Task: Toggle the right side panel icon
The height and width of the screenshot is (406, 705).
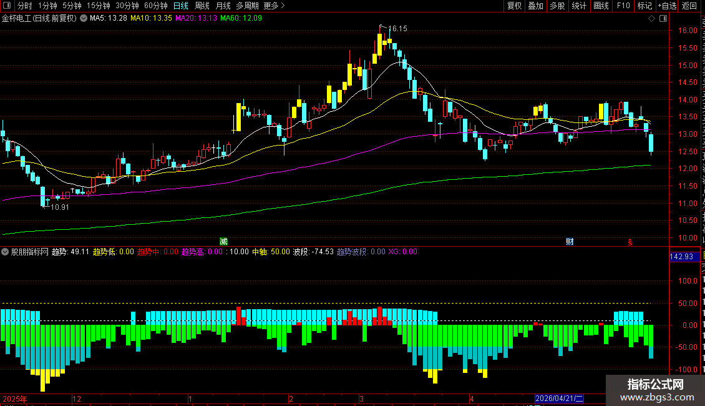Action: coord(663,19)
